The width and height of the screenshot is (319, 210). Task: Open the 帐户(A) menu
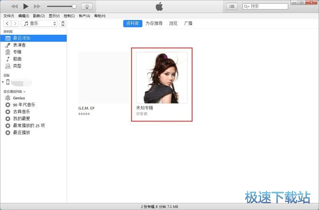tap(85, 16)
